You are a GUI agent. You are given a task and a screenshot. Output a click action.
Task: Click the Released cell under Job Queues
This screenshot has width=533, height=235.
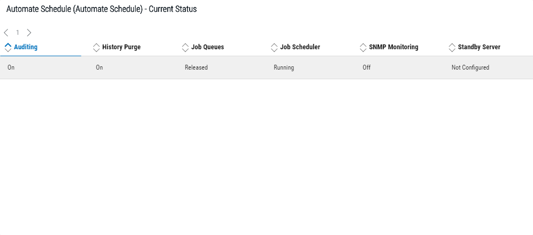pyautogui.click(x=196, y=68)
